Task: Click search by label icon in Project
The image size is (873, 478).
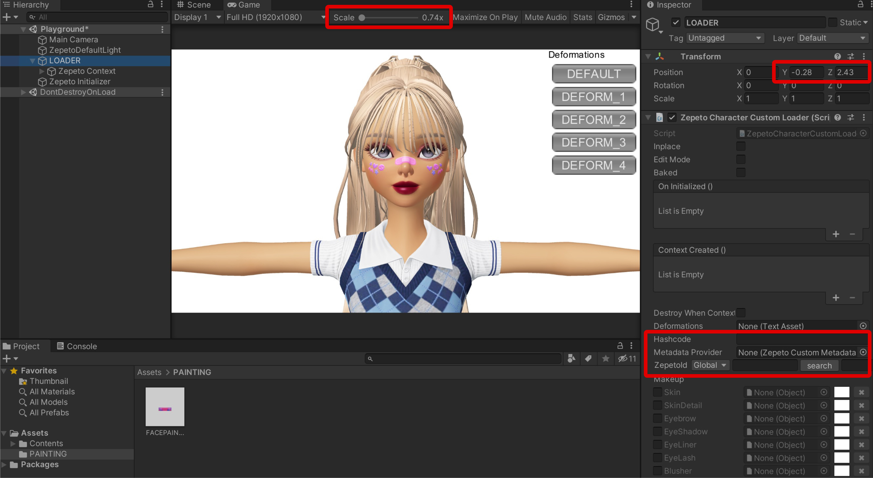Action: [588, 358]
